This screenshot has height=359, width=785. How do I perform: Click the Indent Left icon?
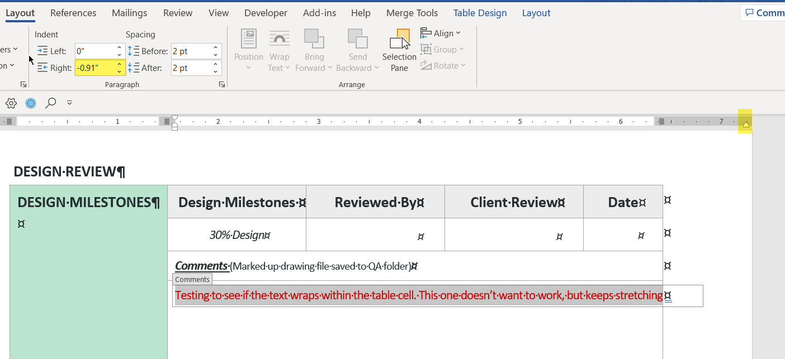click(42, 51)
